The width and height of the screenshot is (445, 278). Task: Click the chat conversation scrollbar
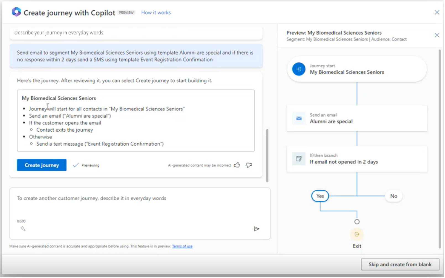pos(267,155)
